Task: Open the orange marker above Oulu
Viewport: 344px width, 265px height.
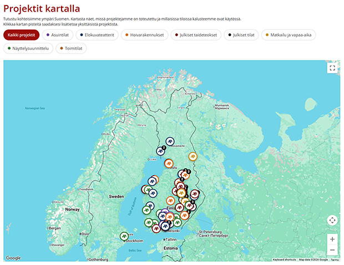Action: [x=169, y=163]
